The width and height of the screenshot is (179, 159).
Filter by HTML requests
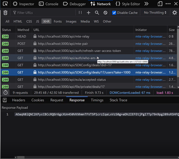pos(18,21)
